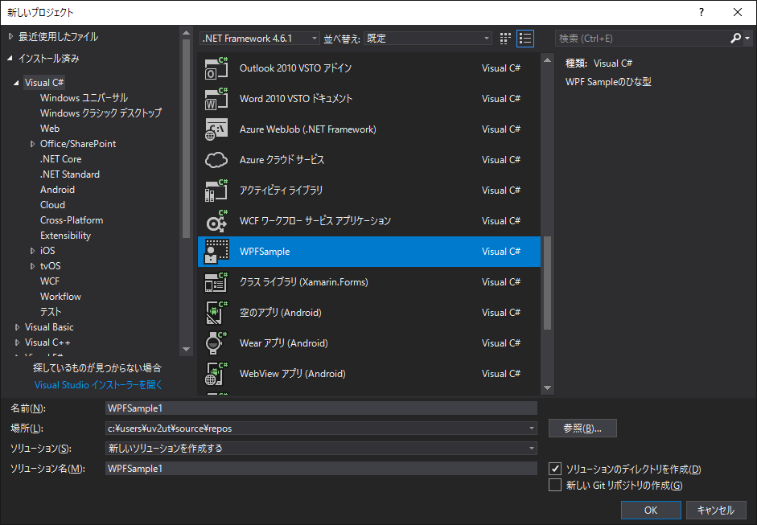Switch to small icons list view

(525, 39)
